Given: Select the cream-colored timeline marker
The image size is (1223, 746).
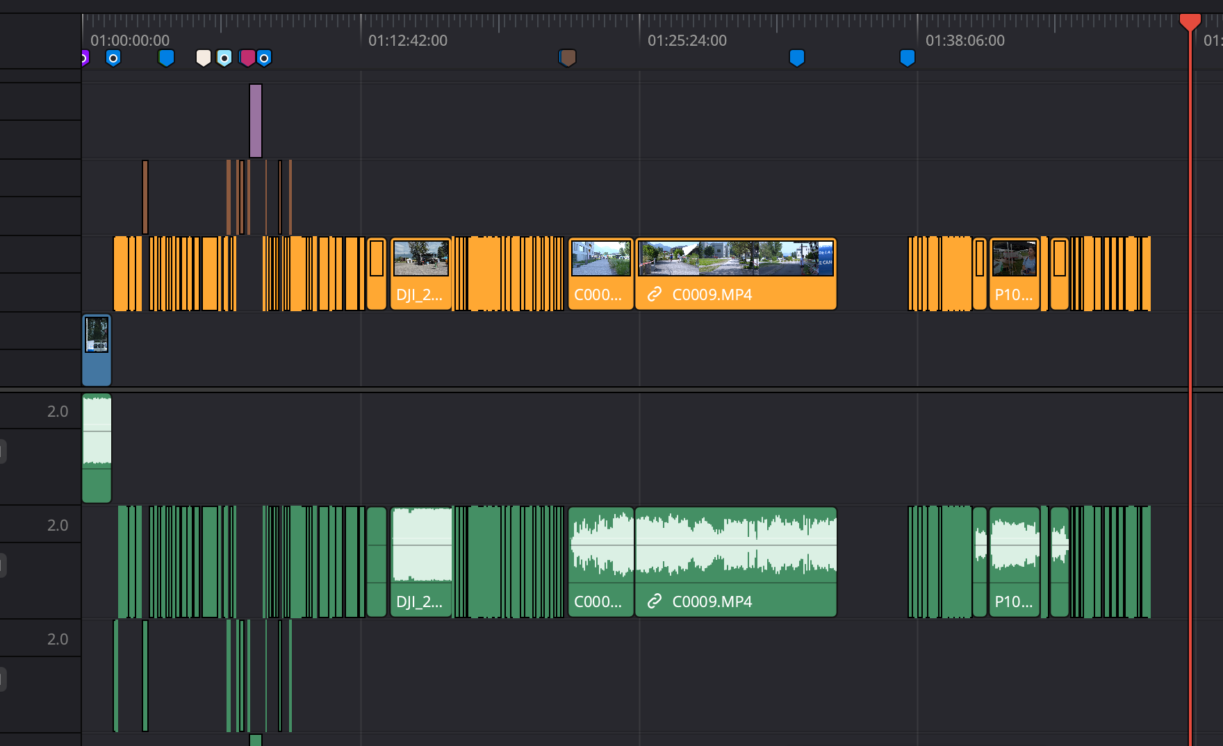Looking at the screenshot, I should pos(203,58).
